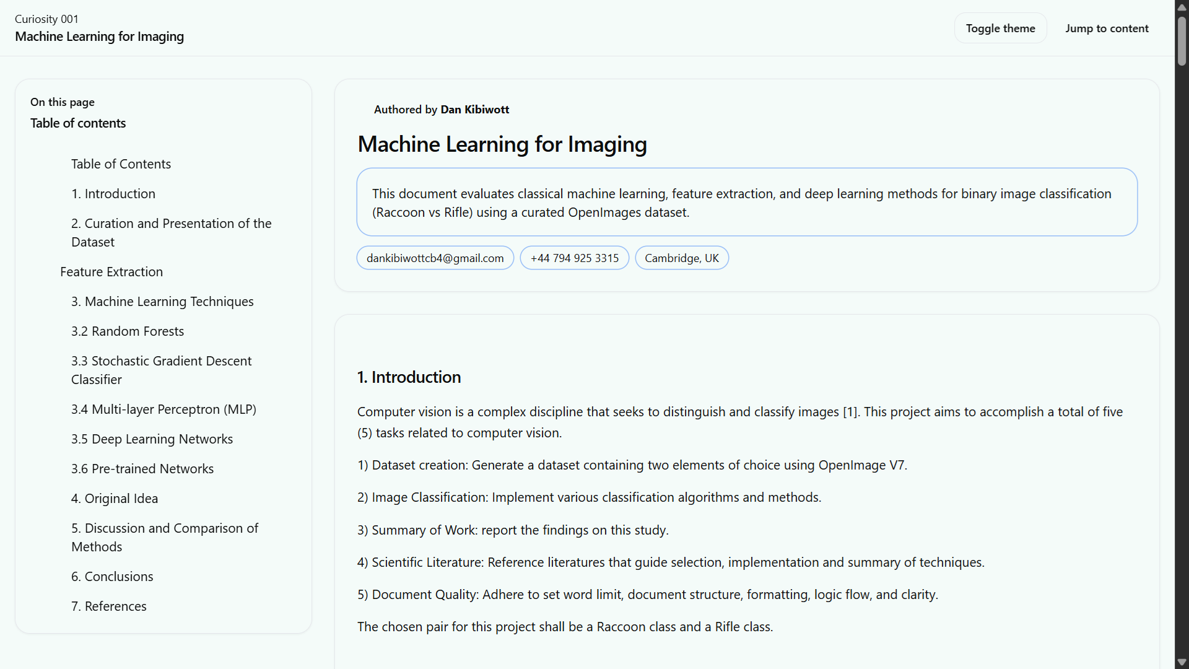Viewport: 1189px width, 669px height.
Task: Navigate to '3. Machine Learning Techniques'
Action: click(162, 302)
